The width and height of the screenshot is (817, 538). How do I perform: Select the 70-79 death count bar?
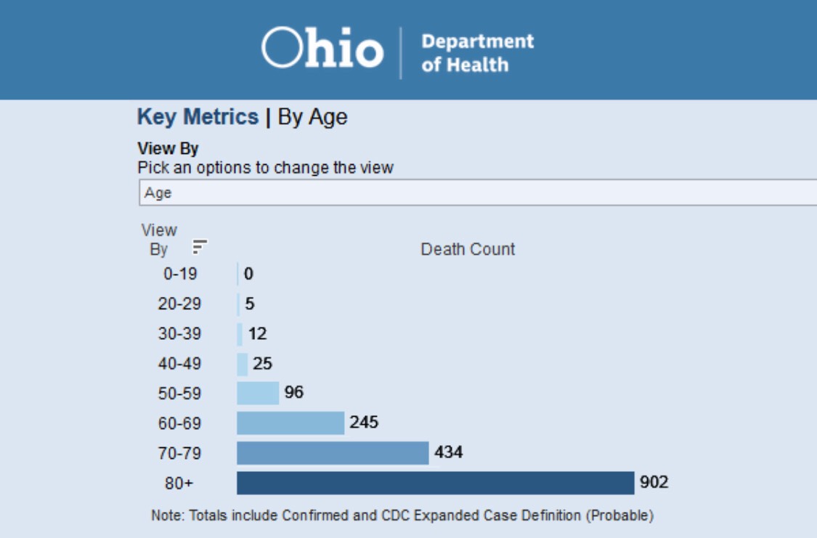333,453
